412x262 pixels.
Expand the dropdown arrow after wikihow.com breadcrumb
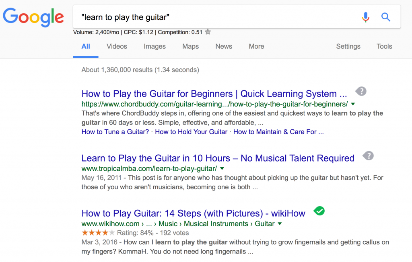pyautogui.click(x=280, y=224)
